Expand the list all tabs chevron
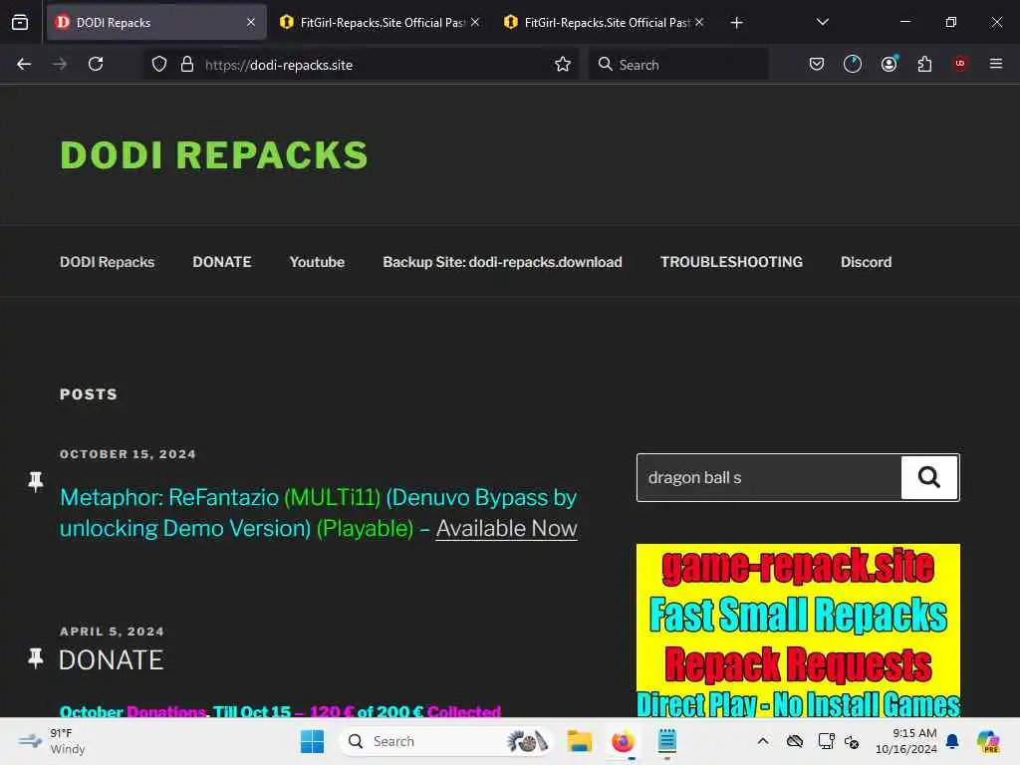 (822, 22)
